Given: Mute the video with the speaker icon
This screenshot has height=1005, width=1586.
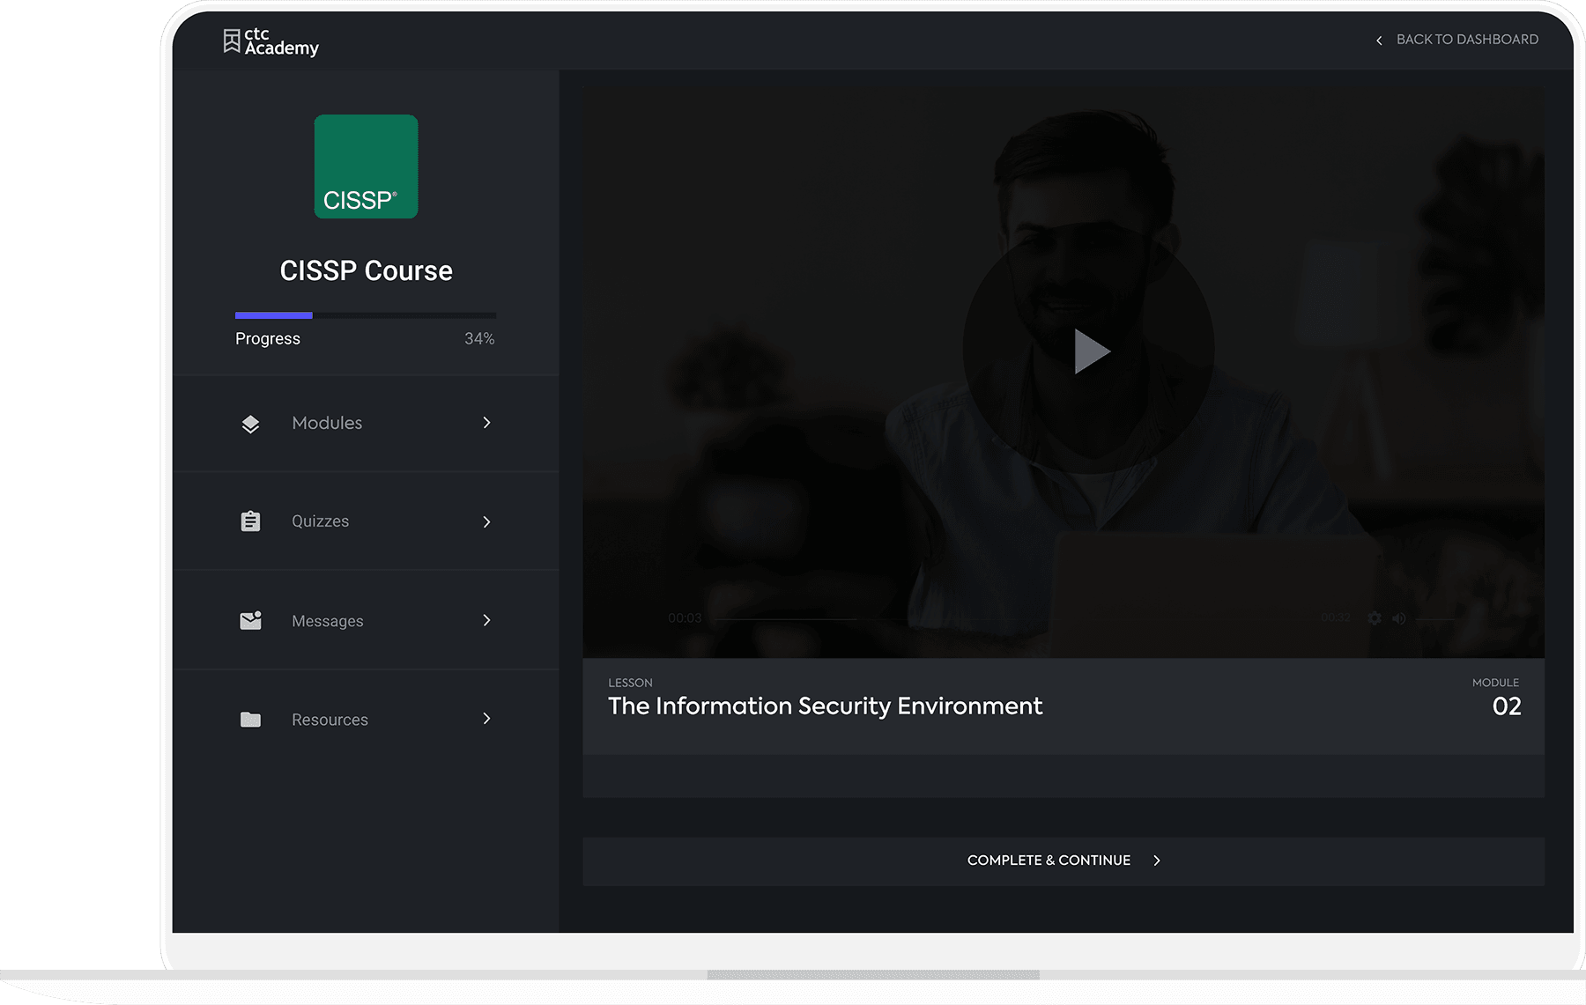Looking at the screenshot, I should [1397, 617].
